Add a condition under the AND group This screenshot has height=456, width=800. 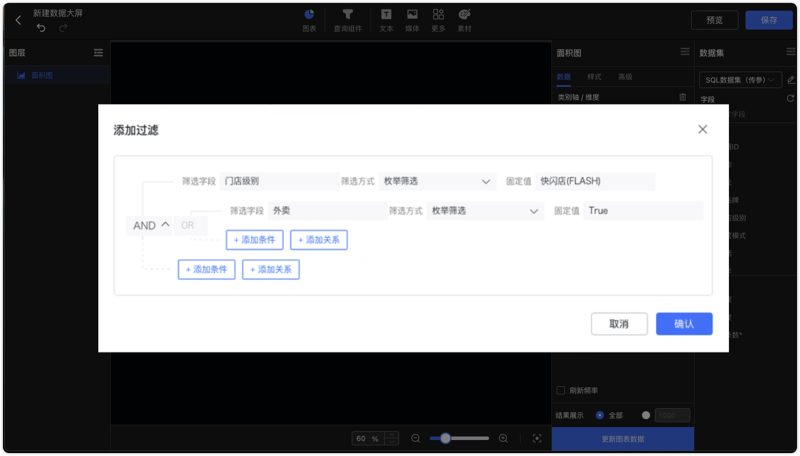pos(207,270)
